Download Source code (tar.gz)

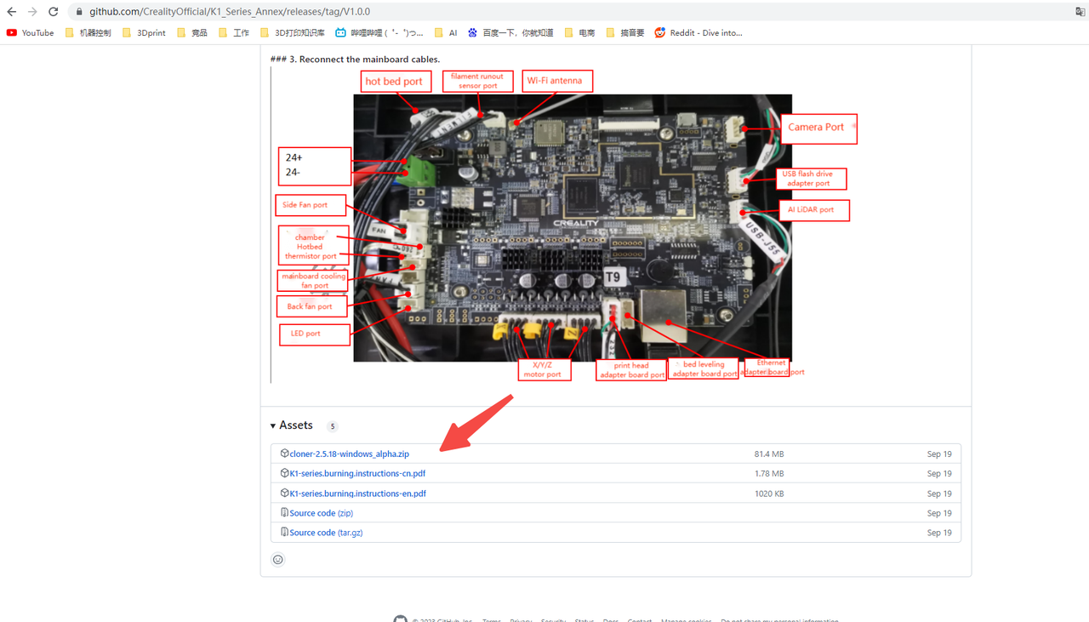[326, 533]
